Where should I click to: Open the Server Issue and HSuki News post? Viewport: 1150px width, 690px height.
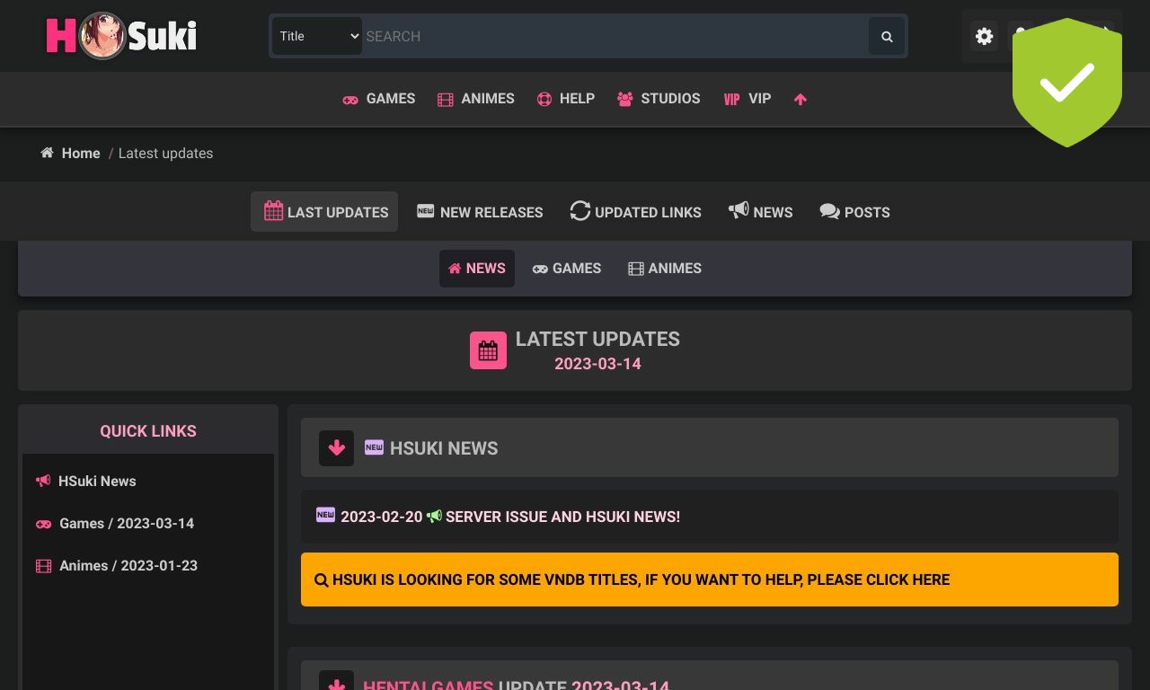click(562, 517)
